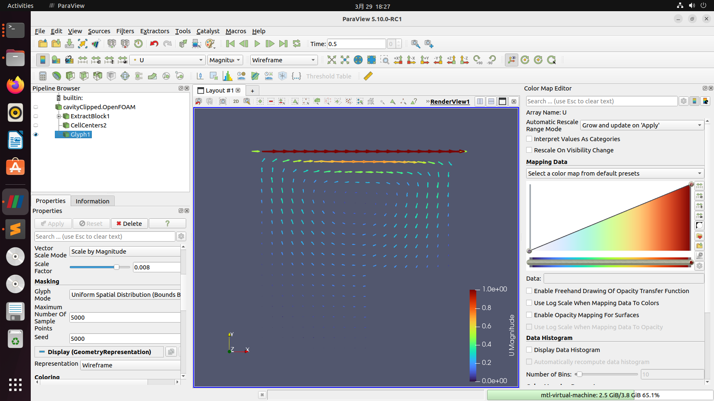Switch to the Information tab
This screenshot has height=401, width=714.
92,201
